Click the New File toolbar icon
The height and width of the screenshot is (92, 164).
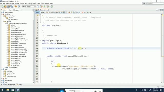2,6
